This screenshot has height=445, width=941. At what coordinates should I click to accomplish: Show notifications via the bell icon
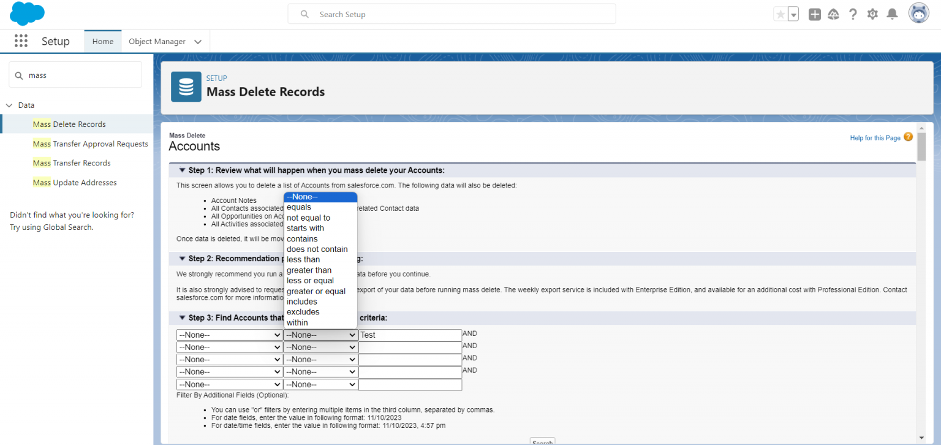892,13
